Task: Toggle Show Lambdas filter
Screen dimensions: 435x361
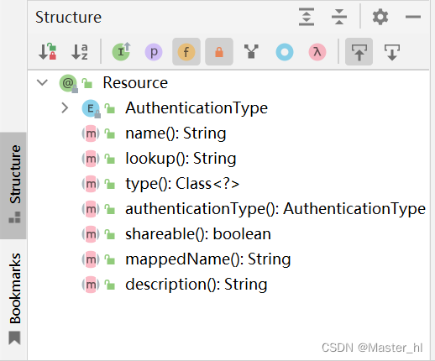Action: [317, 52]
